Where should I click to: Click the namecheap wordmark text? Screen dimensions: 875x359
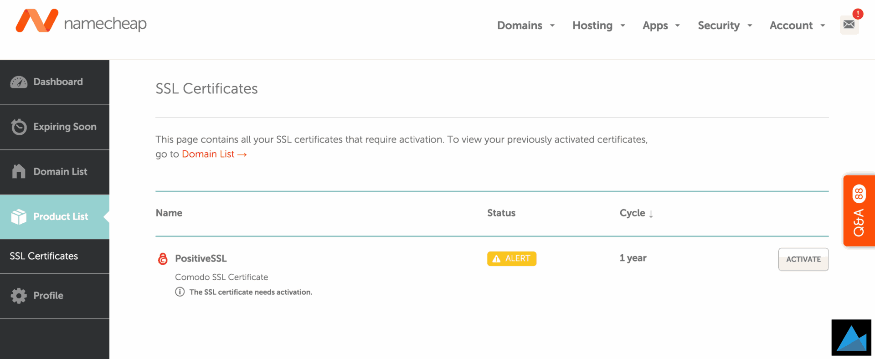click(105, 23)
